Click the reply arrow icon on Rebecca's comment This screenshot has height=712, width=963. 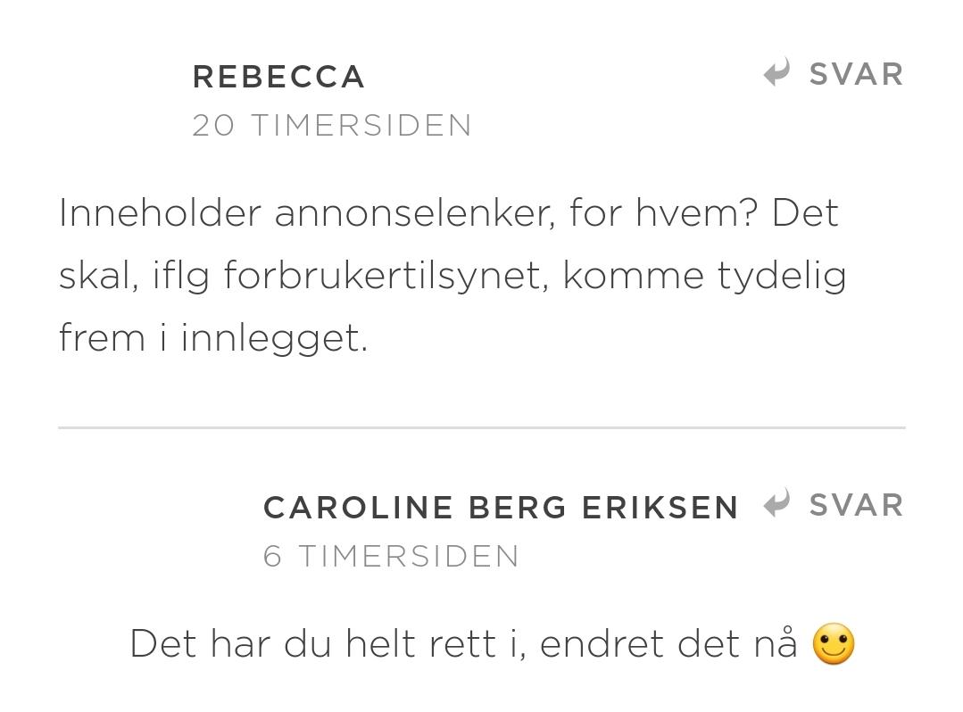[x=776, y=73]
